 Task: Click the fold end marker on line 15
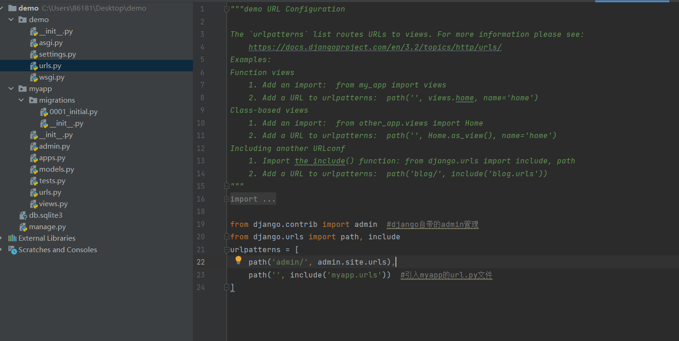pyautogui.click(x=226, y=186)
